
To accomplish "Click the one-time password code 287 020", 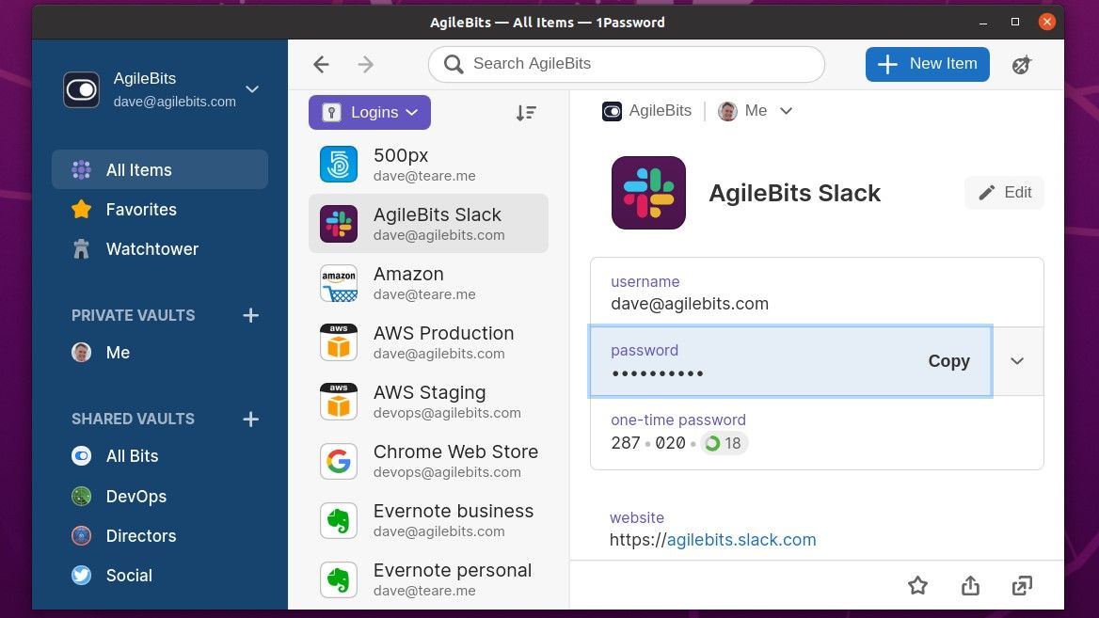I will (x=648, y=443).
